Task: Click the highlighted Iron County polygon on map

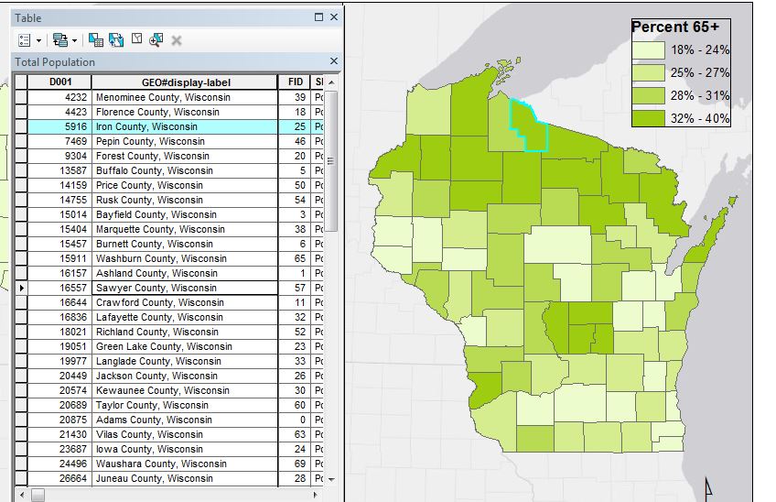Action: (533, 126)
